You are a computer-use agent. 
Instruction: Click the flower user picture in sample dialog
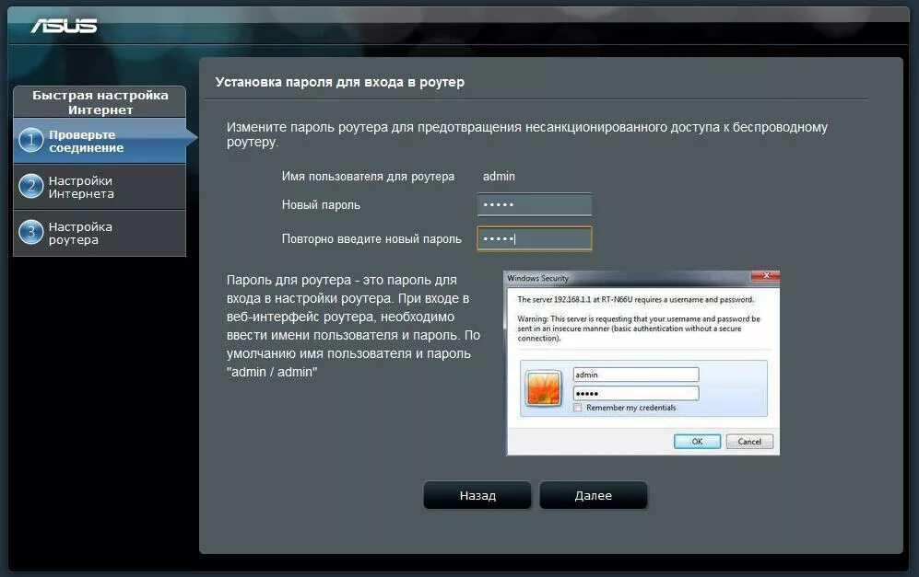tap(543, 387)
